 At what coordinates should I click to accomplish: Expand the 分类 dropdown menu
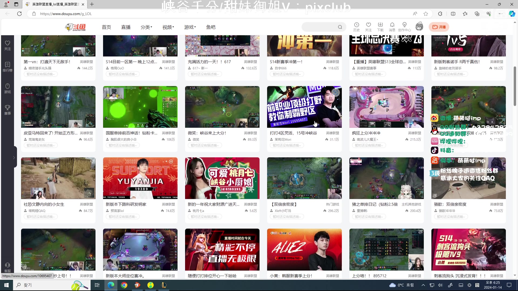(146, 27)
